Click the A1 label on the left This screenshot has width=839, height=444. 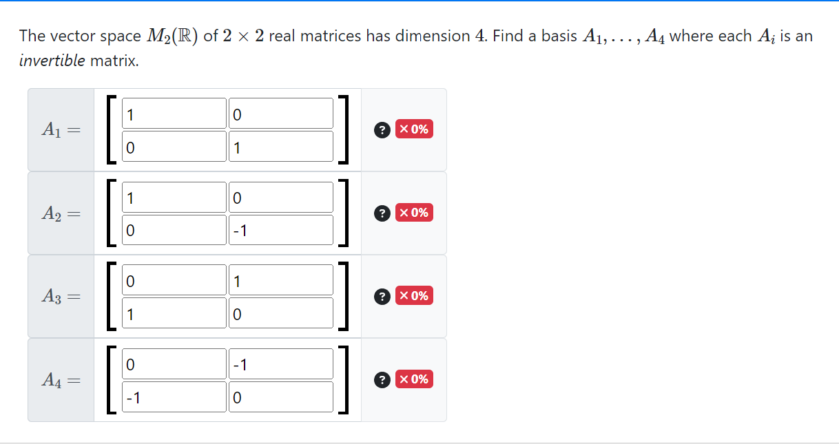61,129
